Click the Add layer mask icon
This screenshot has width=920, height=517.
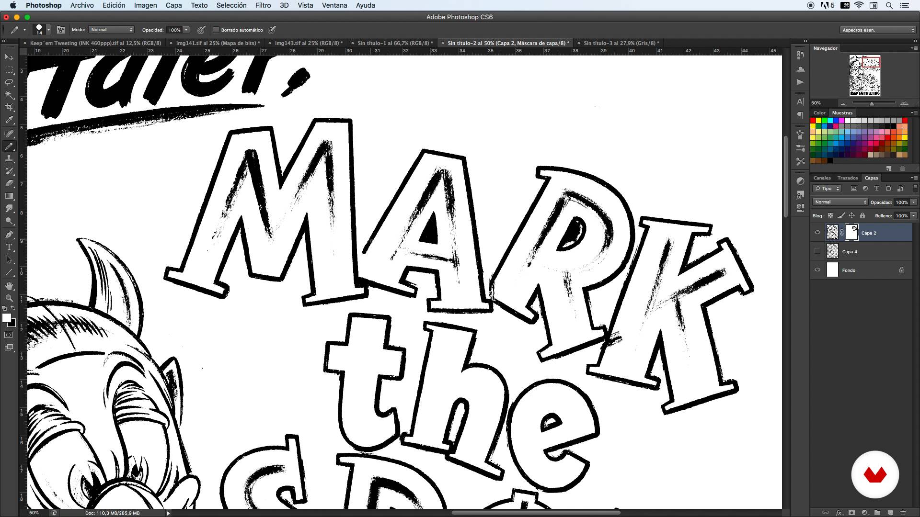pos(851,513)
